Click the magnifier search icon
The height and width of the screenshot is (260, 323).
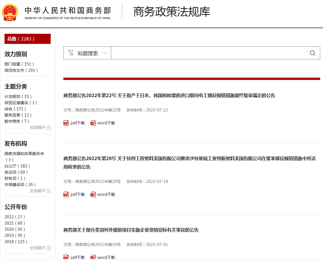coord(313,53)
